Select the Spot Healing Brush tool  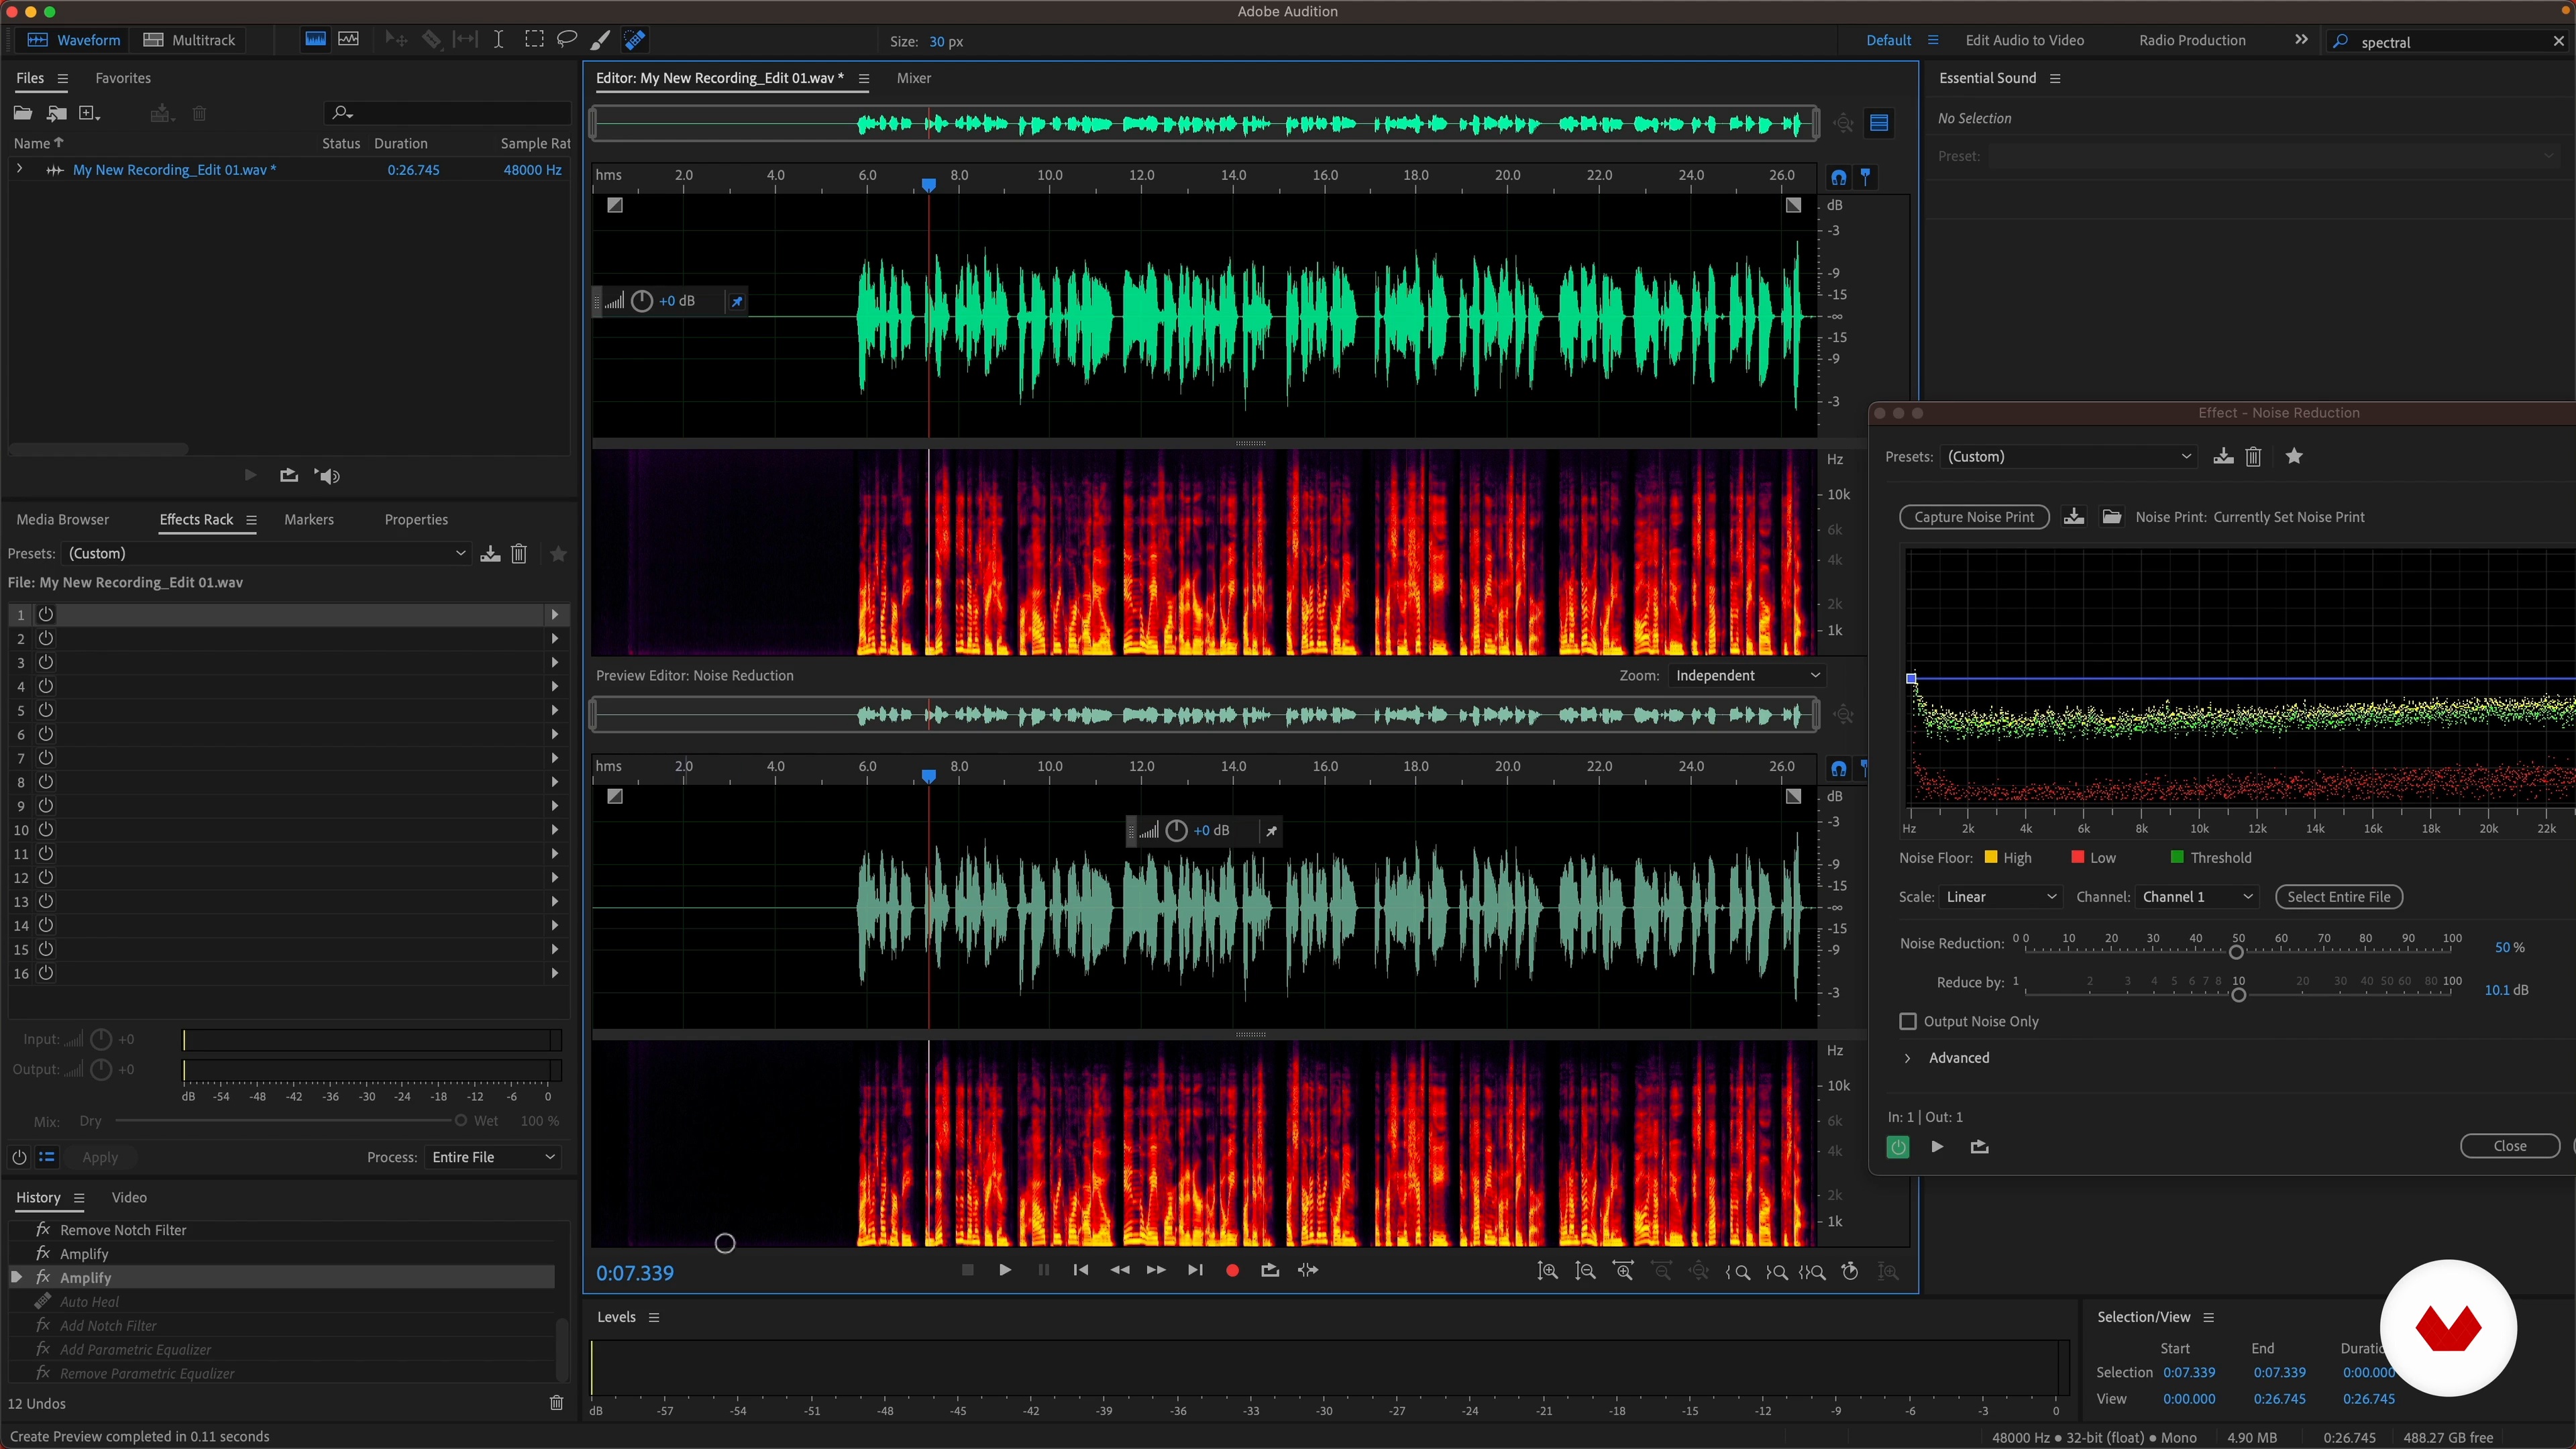[x=634, y=40]
